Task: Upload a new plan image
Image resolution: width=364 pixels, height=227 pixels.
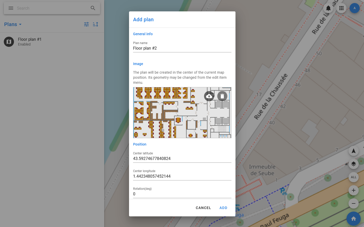Action: pyautogui.click(x=209, y=96)
